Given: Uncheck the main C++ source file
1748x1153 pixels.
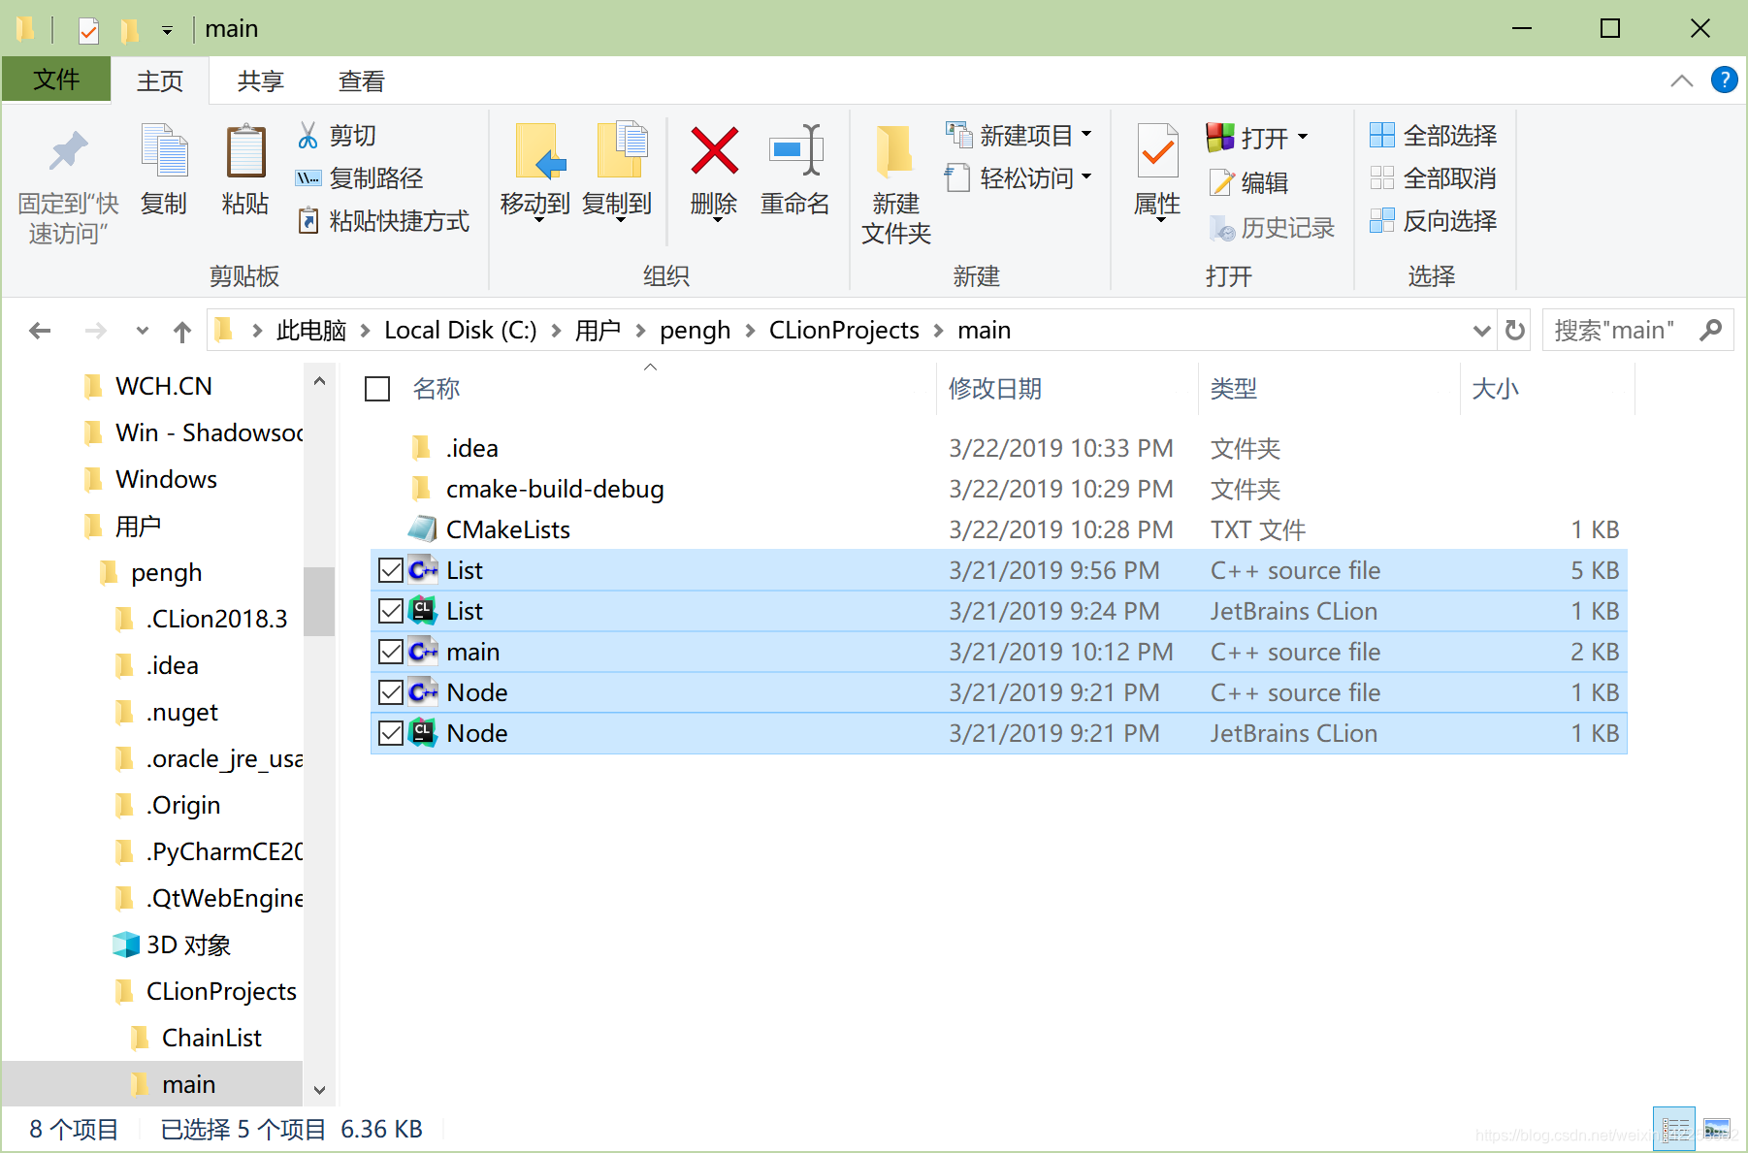Looking at the screenshot, I should (x=389, y=651).
